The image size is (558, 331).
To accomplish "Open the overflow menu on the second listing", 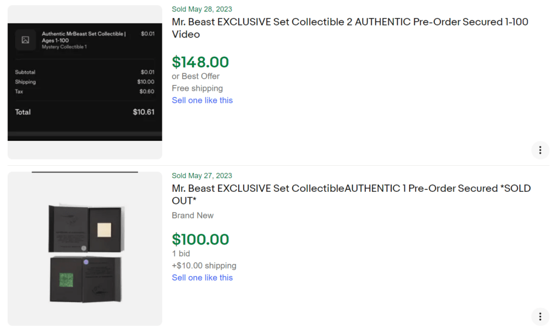I will (540, 316).
